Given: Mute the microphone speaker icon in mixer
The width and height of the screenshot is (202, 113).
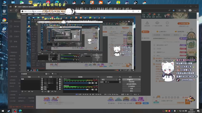Looking at the screenshot, I should [x=93, y=83].
